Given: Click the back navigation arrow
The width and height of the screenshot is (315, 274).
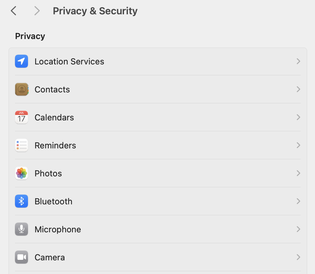Looking at the screenshot, I should pos(13,11).
